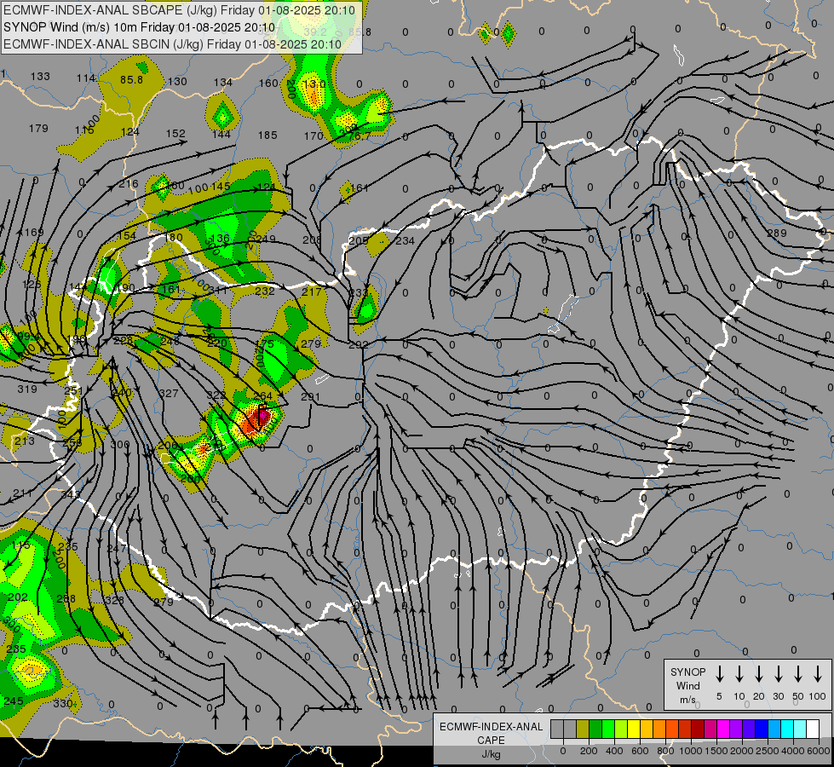Viewport: 834px width, 767px height.
Task: Pick the white CAPE legend swatch
Action: (x=813, y=730)
